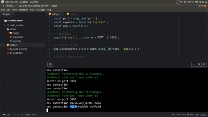Switch to the chat.js tab

tap(72, 14)
